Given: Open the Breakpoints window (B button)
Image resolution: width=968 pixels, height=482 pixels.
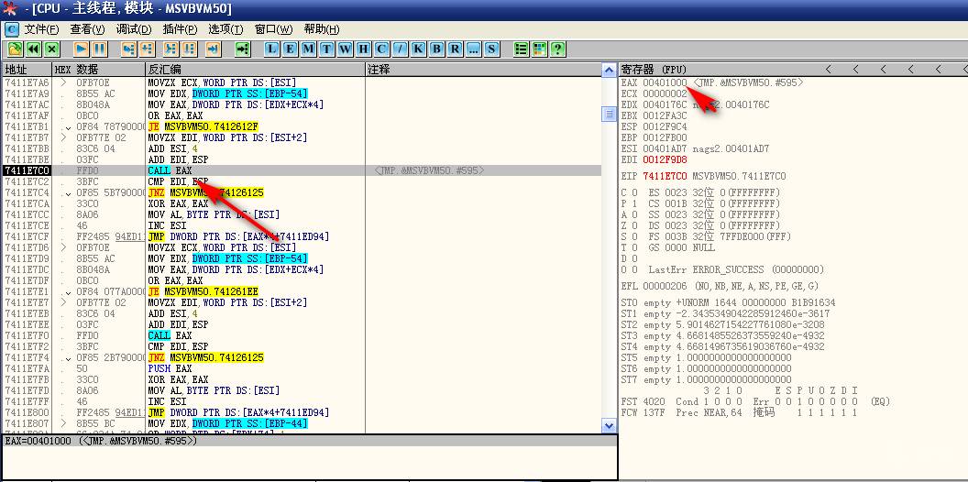Looking at the screenshot, I should (x=436, y=49).
